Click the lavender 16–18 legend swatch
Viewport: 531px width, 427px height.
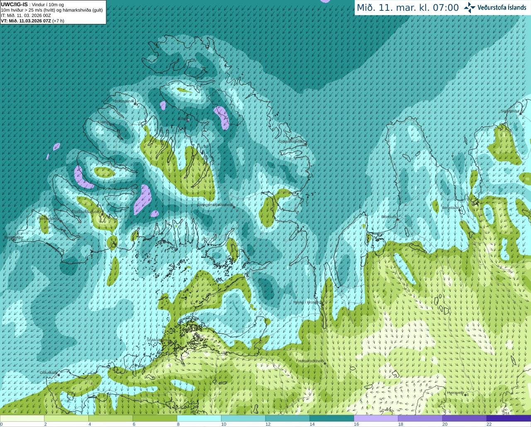376,418
